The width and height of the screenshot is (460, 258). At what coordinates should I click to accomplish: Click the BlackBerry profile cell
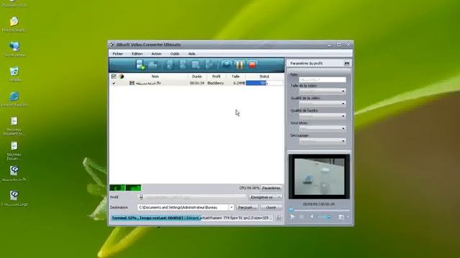(x=216, y=83)
